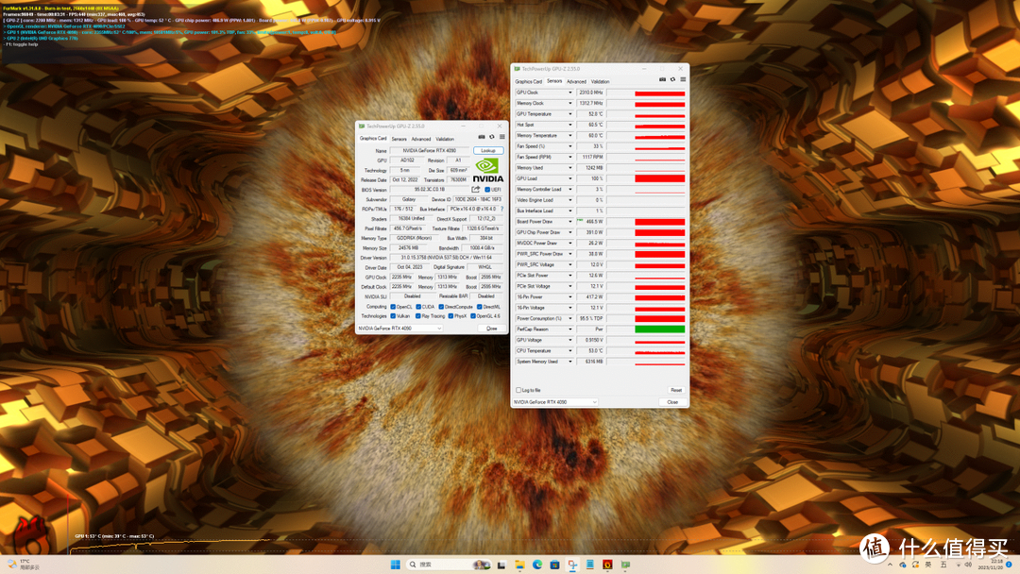Image resolution: width=1020 pixels, height=574 pixels.
Task: Open File Explorer from the taskbar
Action: pyautogui.click(x=519, y=565)
